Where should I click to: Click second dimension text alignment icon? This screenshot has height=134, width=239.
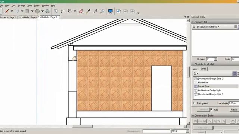tap(200, 121)
